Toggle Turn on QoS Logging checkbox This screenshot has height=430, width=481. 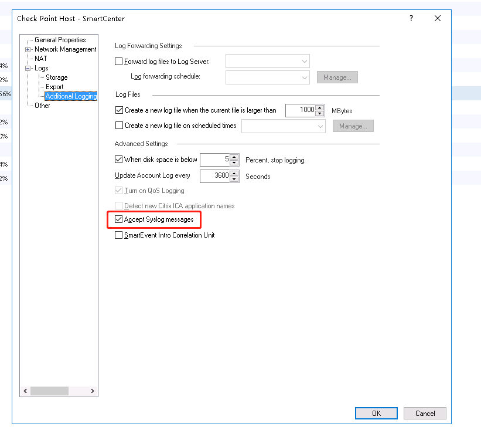tap(118, 191)
